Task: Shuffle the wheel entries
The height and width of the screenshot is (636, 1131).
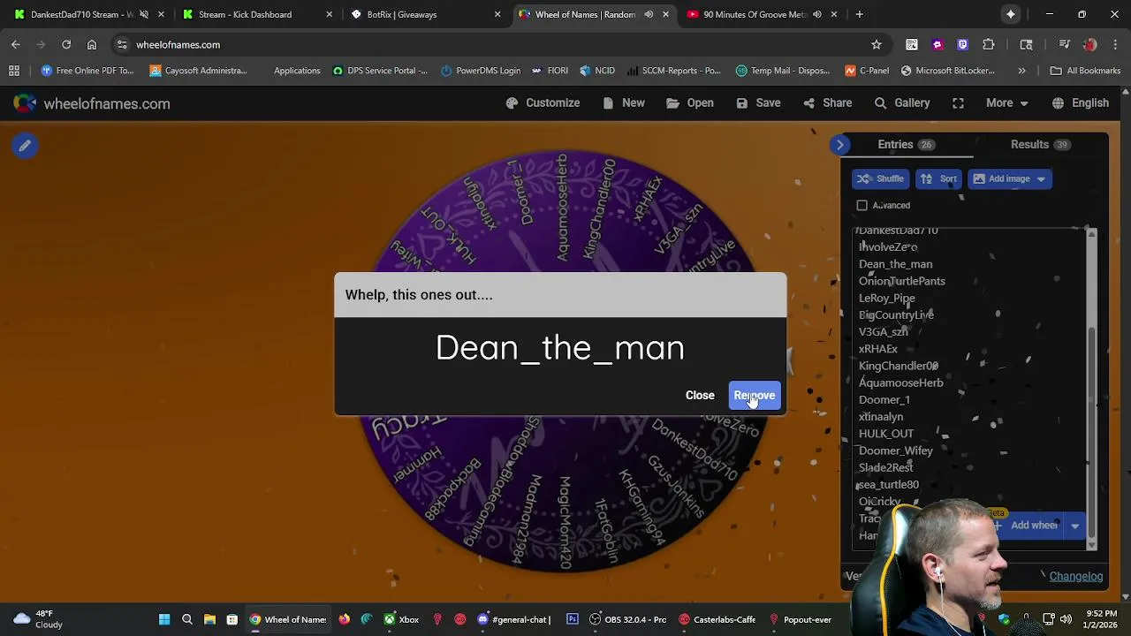Action: click(x=880, y=178)
